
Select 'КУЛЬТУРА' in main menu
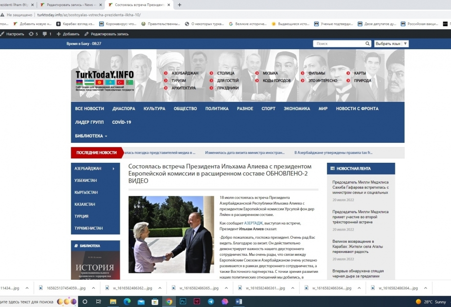(154, 109)
